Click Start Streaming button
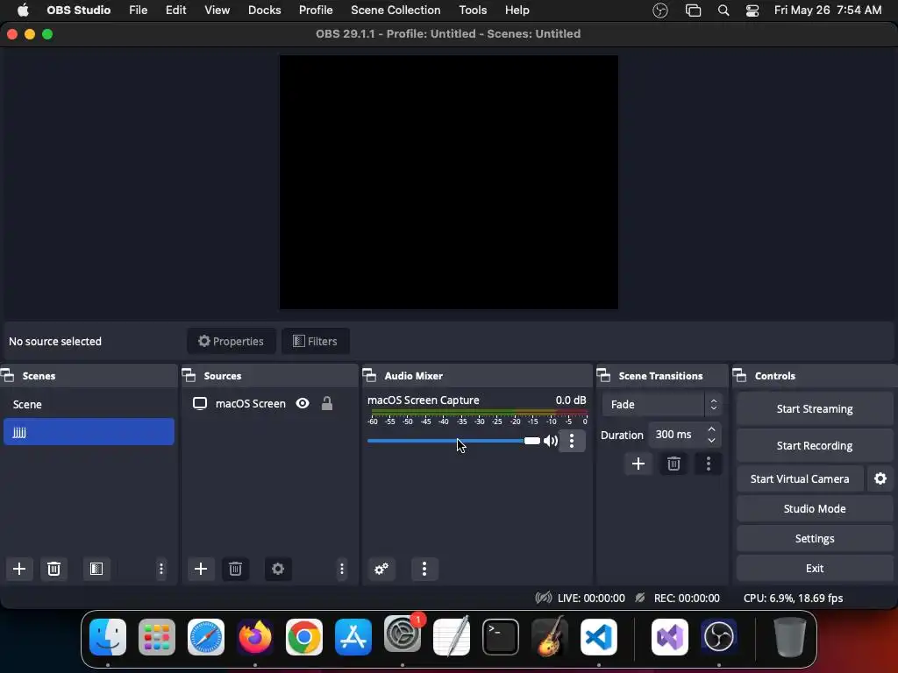 pos(815,408)
